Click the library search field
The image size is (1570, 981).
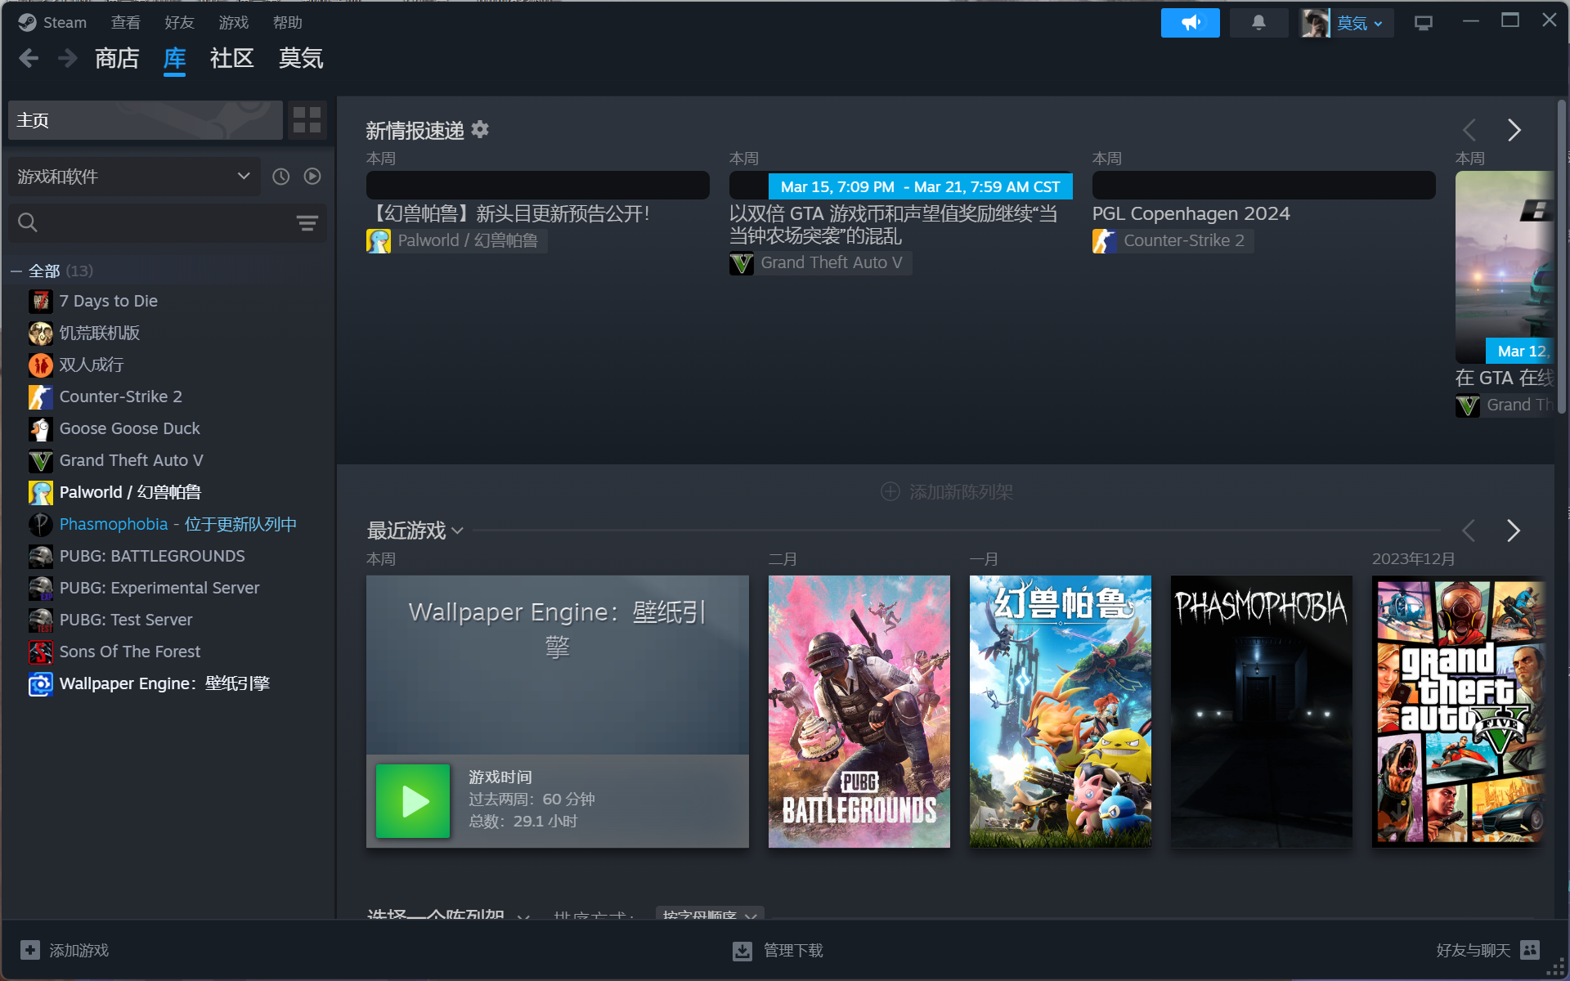click(x=155, y=222)
